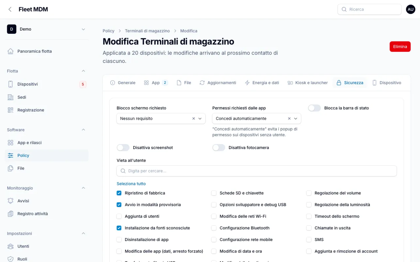Click the File documents icon in sidebar
The width and height of the screenshot is (420, 262).
point(10,168)
